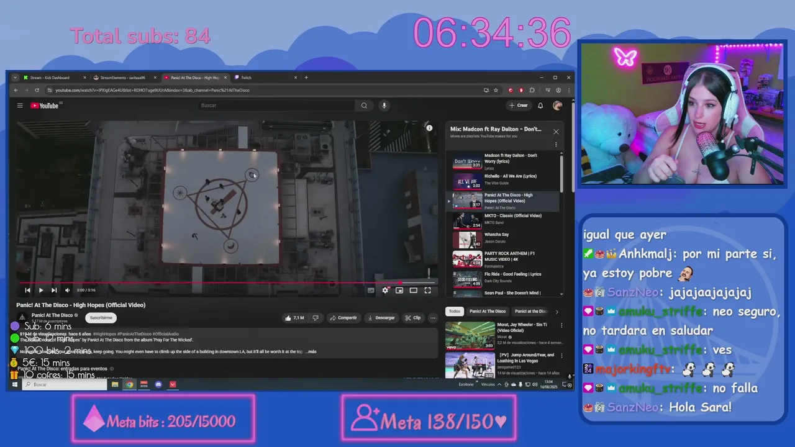Enter fullscreen on the video player
This screenshot has width=795, height=447.
(427, 290)
